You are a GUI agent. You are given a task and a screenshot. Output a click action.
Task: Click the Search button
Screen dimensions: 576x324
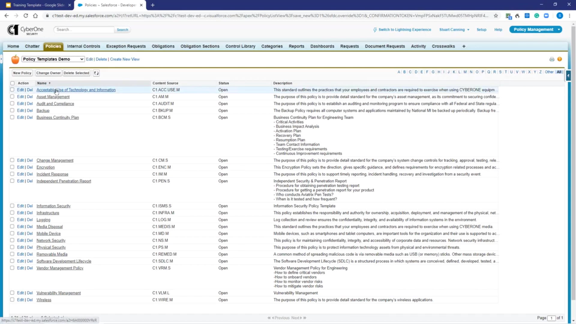coord(122,30)
